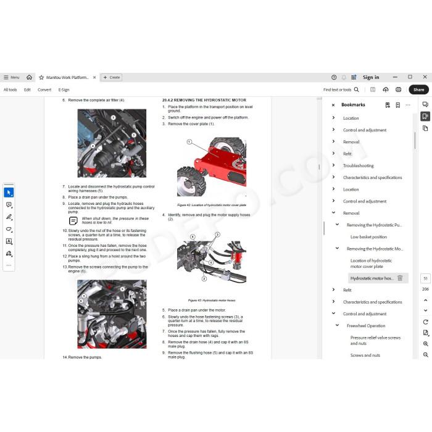Delete the Hydrostatic motor hos... bookmark
Image resolution: width=432 pixels, height=432 pixels.
400,278
